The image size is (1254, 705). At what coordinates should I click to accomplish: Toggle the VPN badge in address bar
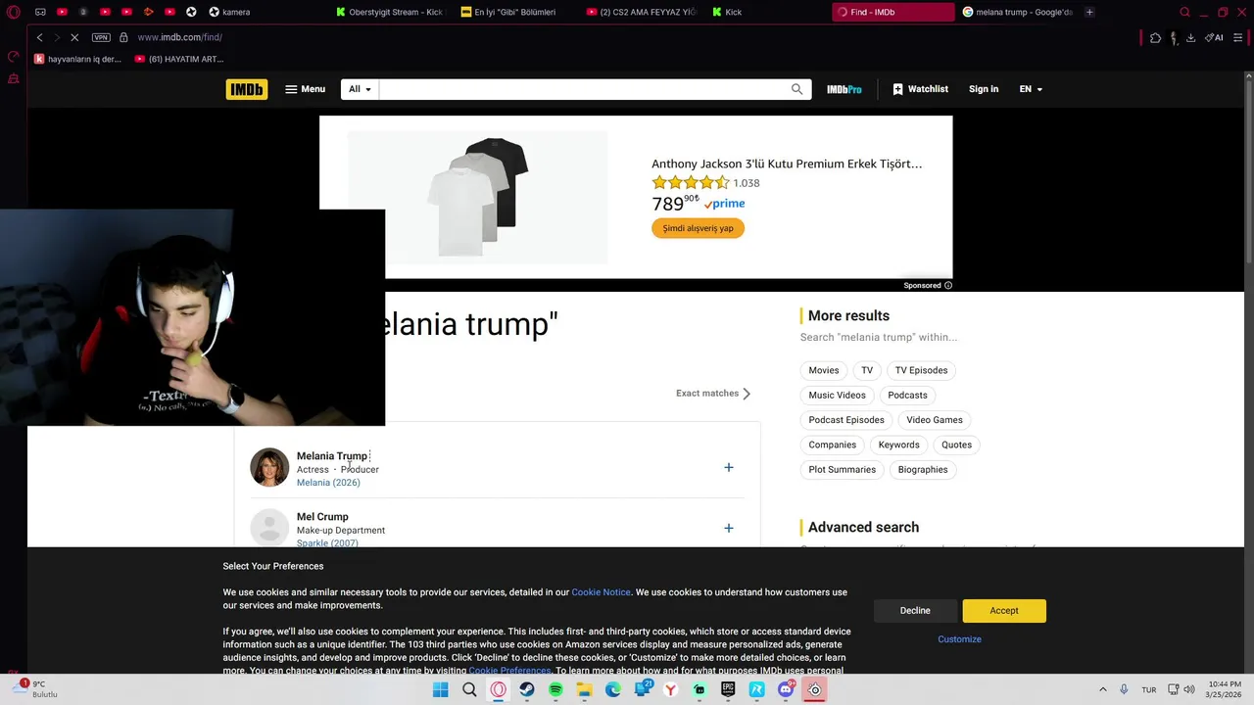[101, 37]
